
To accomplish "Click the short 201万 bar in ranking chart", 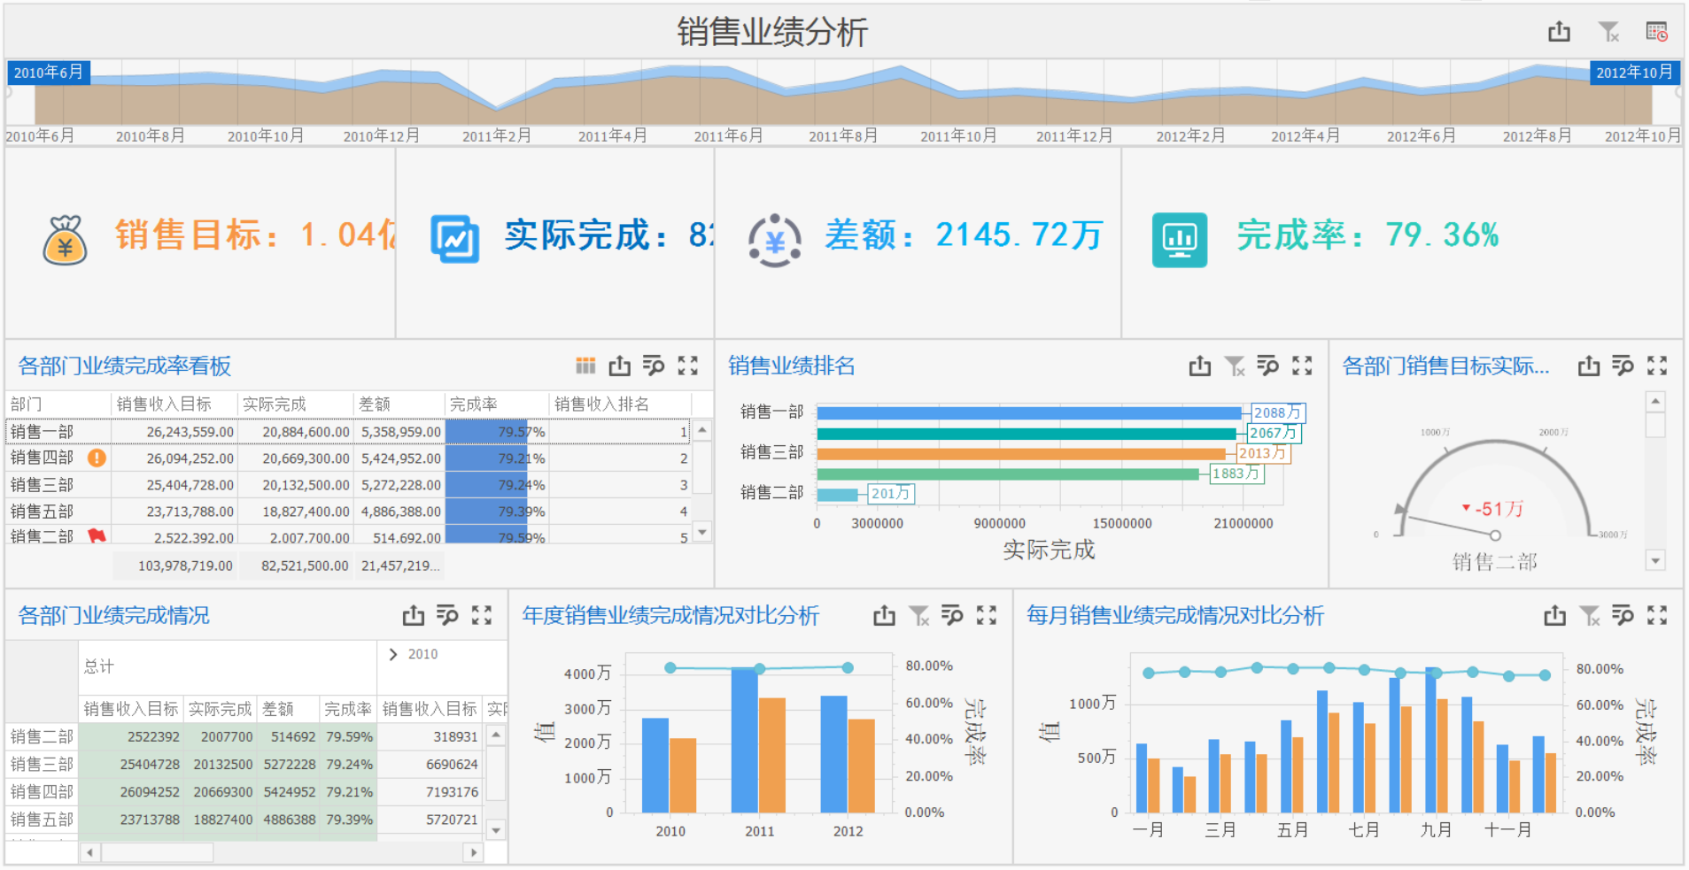I will pos(838,494).
